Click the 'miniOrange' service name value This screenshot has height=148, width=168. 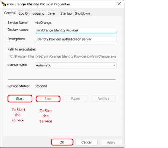pos(43,23)
